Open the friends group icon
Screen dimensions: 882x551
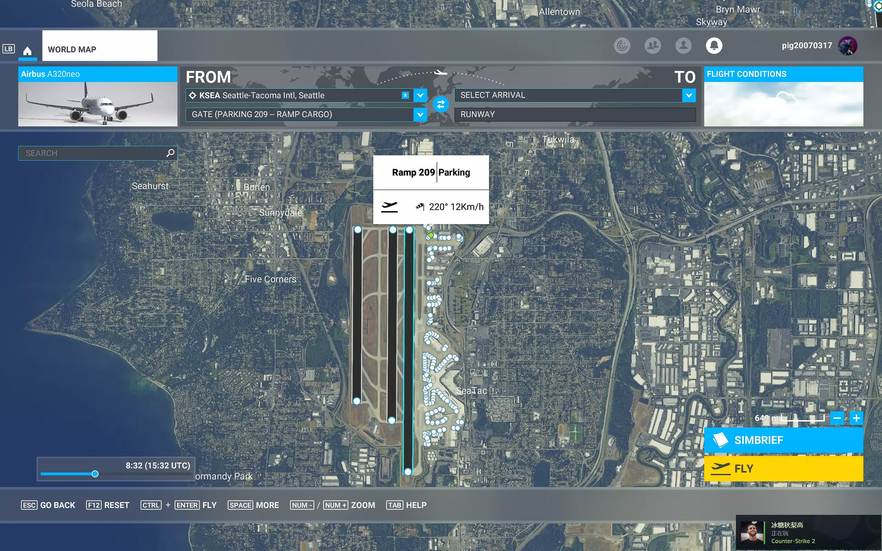653,46
